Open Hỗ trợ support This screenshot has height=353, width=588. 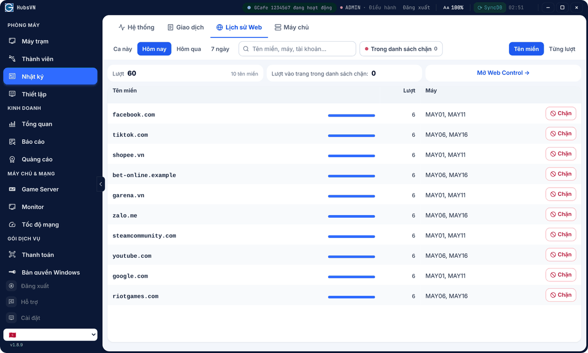tap(50, 302)
